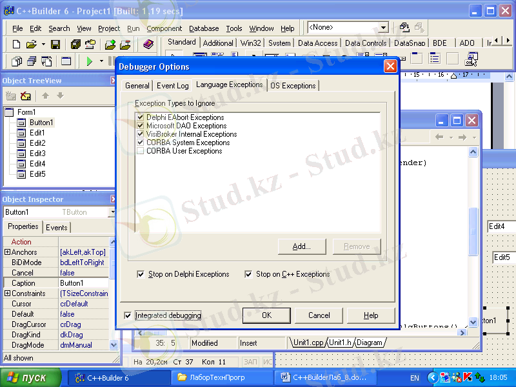The image size is (516, 387).
Task: Click Object TreeView move down arrow
Action: tap(60, 95)
